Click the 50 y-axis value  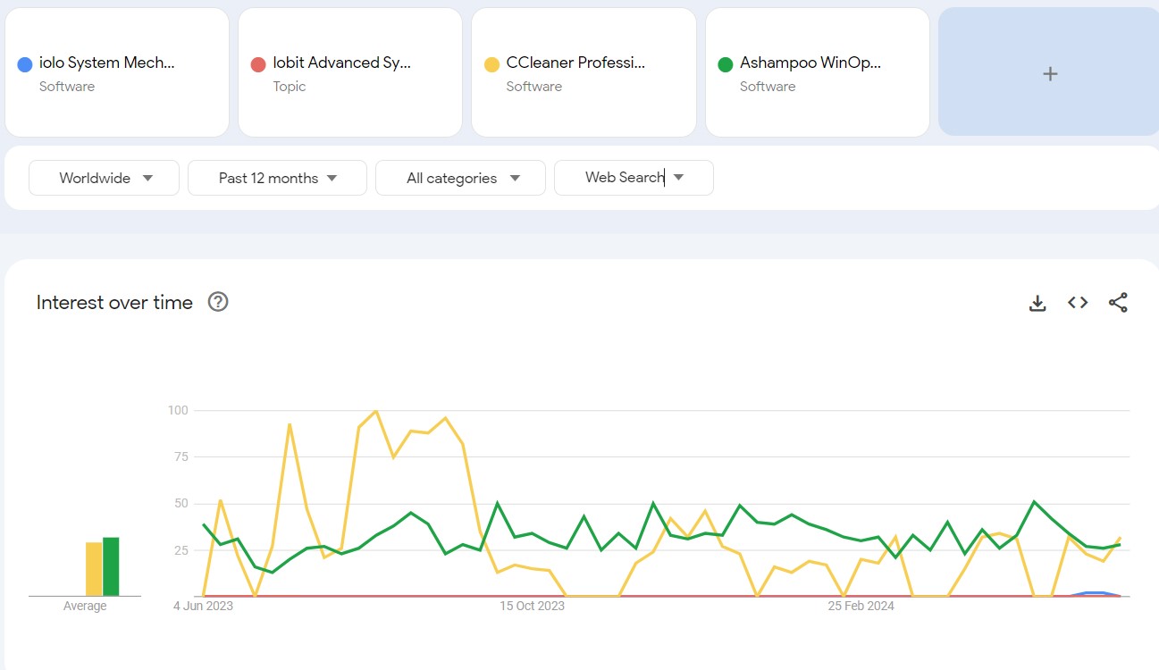[x=181, y=503]
